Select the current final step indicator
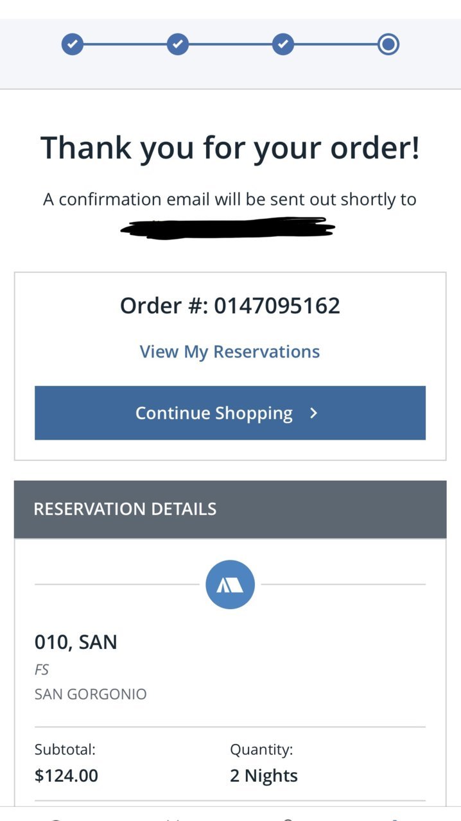461x821 pixels. coord(388,44)
